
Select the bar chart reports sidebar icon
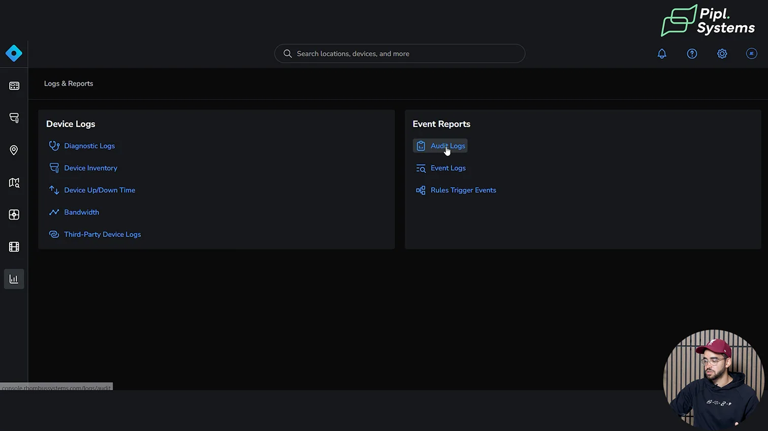[x=14, y=279]
